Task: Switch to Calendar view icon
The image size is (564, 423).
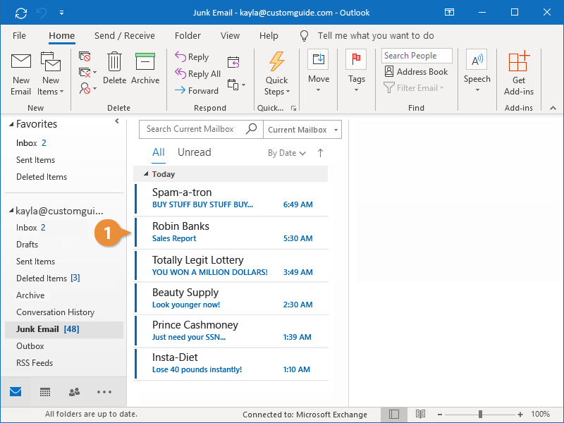Action: pyautogui.click(x=45, y=392)
